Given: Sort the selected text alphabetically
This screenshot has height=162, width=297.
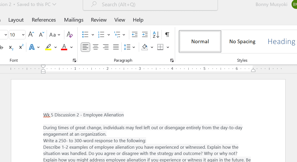Looking at the screenshot, I should click(156, 34).
